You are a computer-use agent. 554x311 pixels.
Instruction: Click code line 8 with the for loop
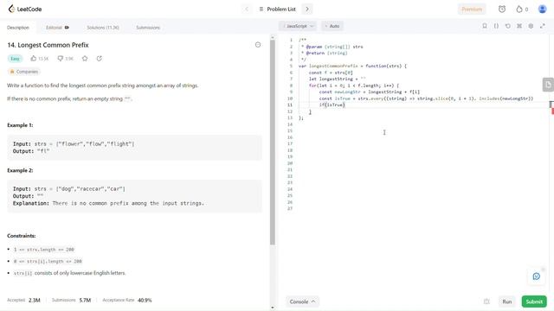(354, 86)
